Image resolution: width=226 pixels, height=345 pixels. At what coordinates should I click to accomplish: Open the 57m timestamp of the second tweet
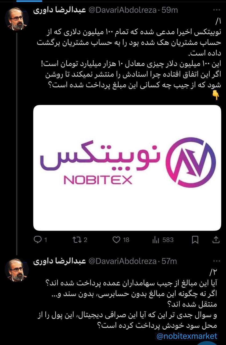pos(169,261)
